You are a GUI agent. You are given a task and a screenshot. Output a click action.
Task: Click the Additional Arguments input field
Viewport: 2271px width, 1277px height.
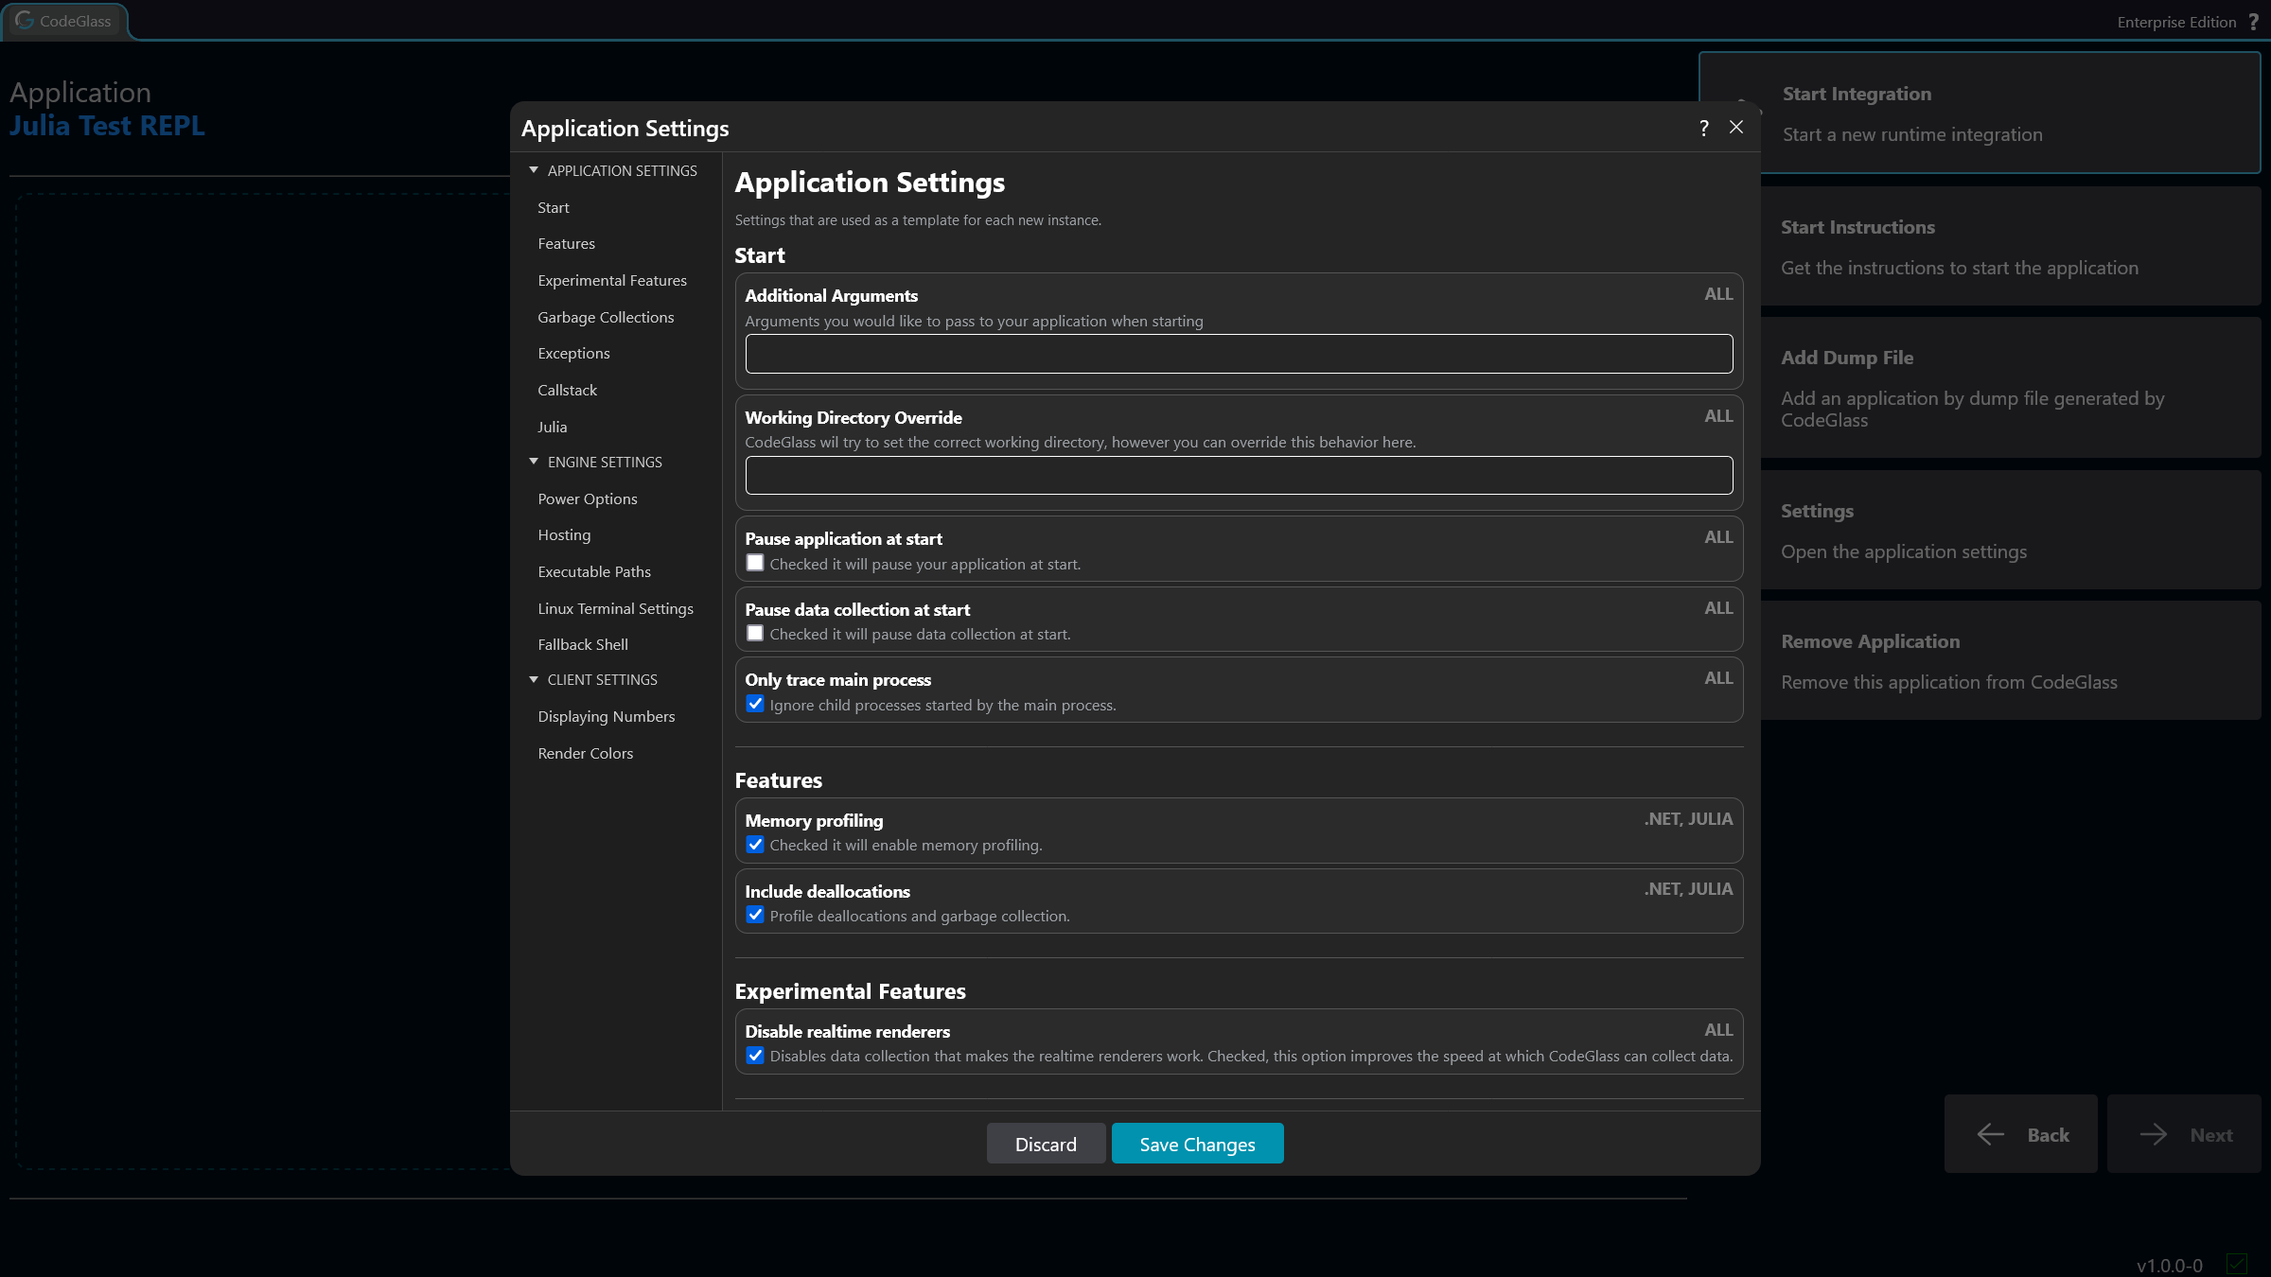click(x=1239, y=354)
